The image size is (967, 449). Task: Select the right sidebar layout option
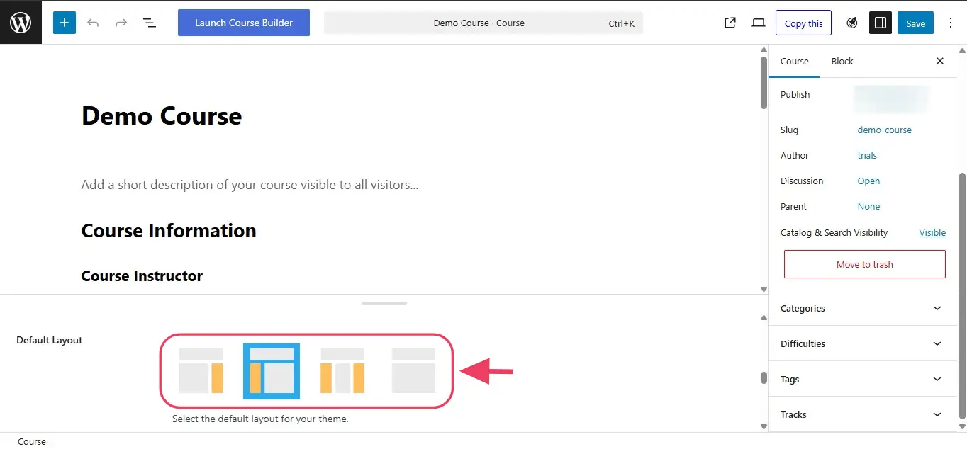(201, 370)
